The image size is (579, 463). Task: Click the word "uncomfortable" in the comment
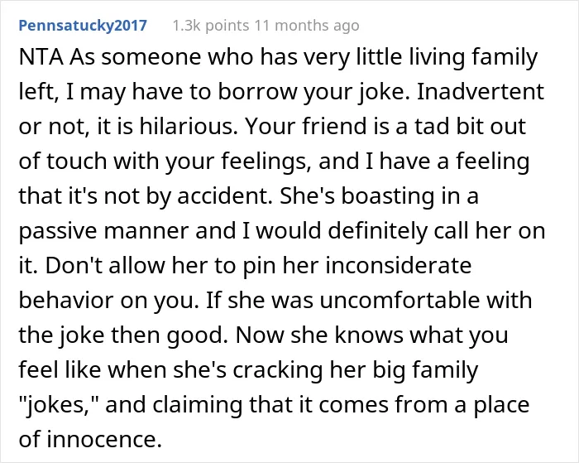[400, 301]
